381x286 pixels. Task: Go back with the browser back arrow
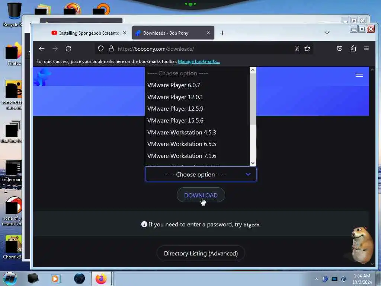pos(42,49)
